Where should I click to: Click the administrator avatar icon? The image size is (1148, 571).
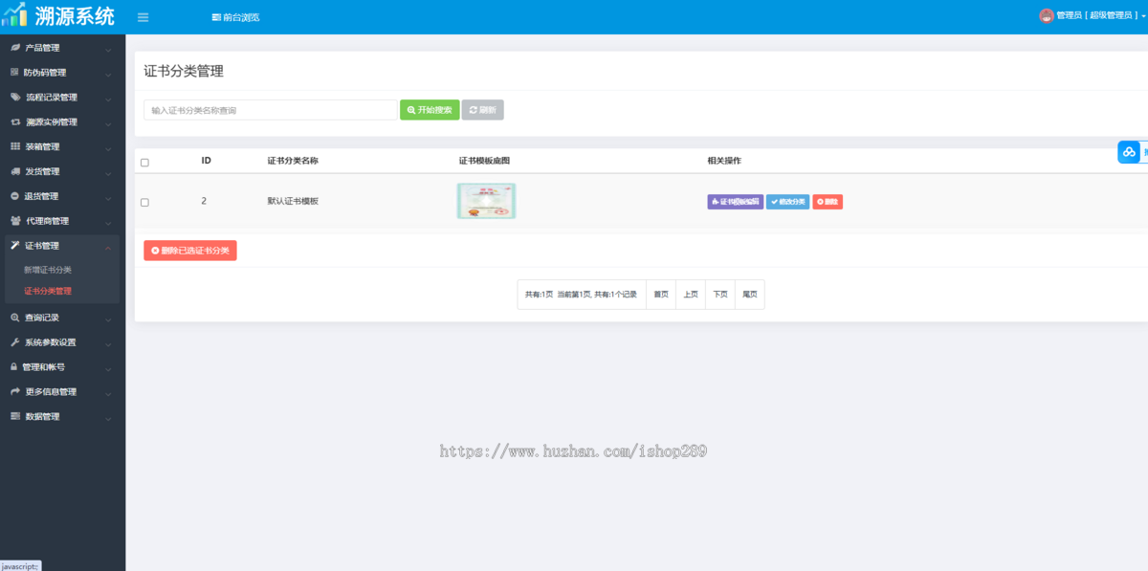tap(1046, 16)
